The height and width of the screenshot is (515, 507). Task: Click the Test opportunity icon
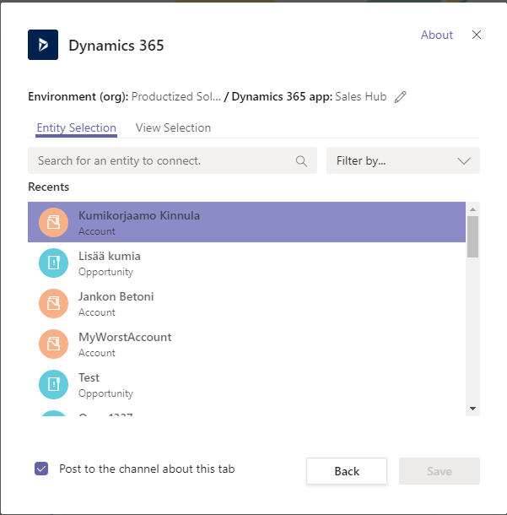53,384
